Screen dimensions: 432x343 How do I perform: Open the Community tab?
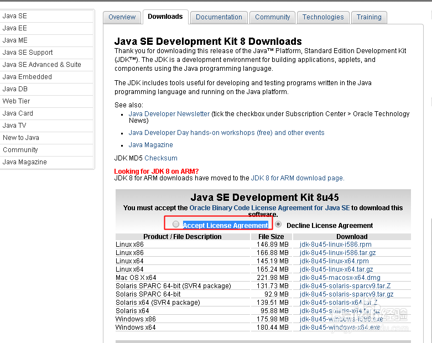point(273,17)
